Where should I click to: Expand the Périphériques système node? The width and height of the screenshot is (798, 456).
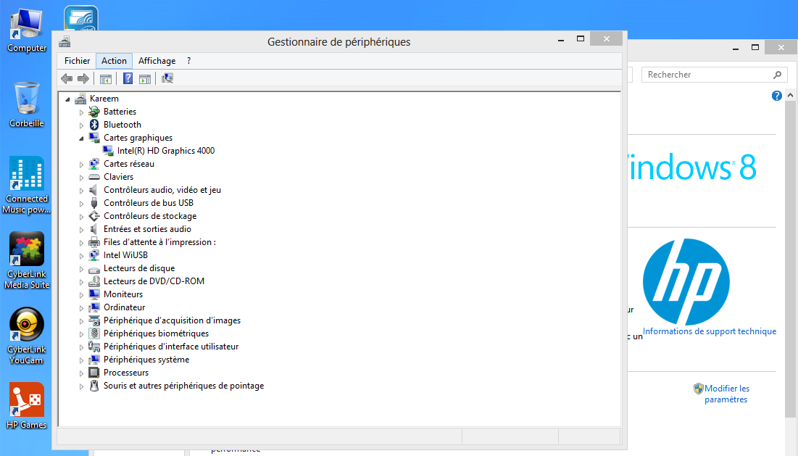click(81, 360)
